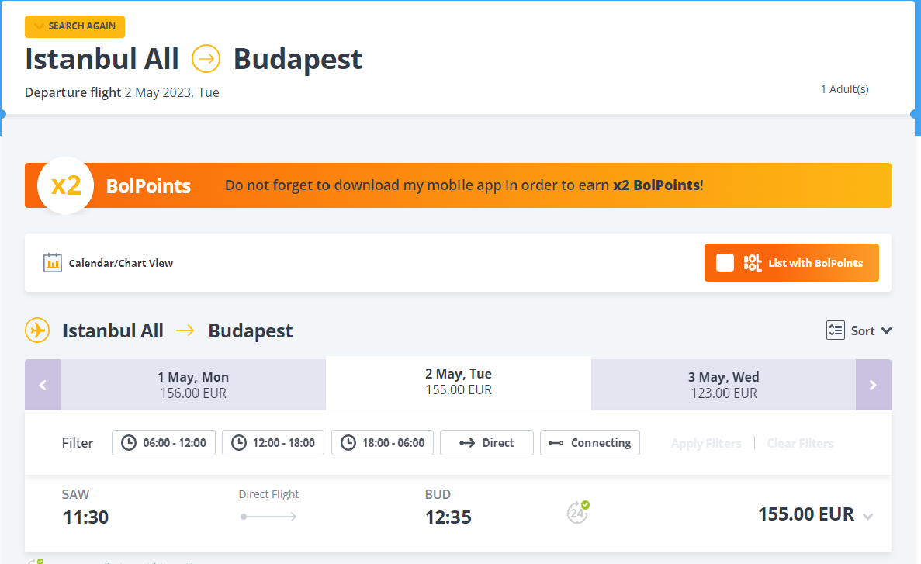Click the calendar chart view icon
Screen dimensions: 921x564
point(53,263)
